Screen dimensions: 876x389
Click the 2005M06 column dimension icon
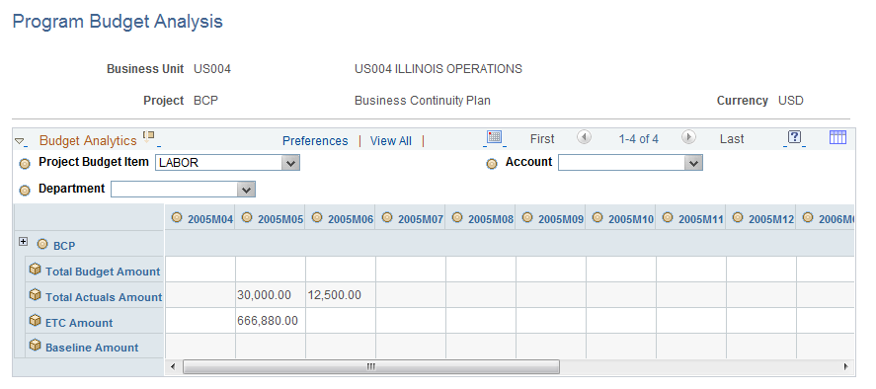point(317,217)
